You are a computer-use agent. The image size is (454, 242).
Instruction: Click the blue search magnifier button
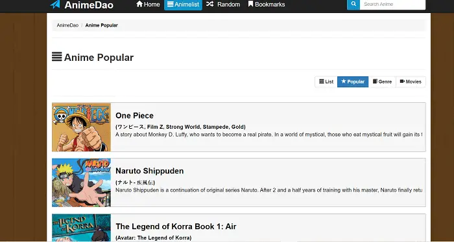pyautogui.click(x=353, y=5)
